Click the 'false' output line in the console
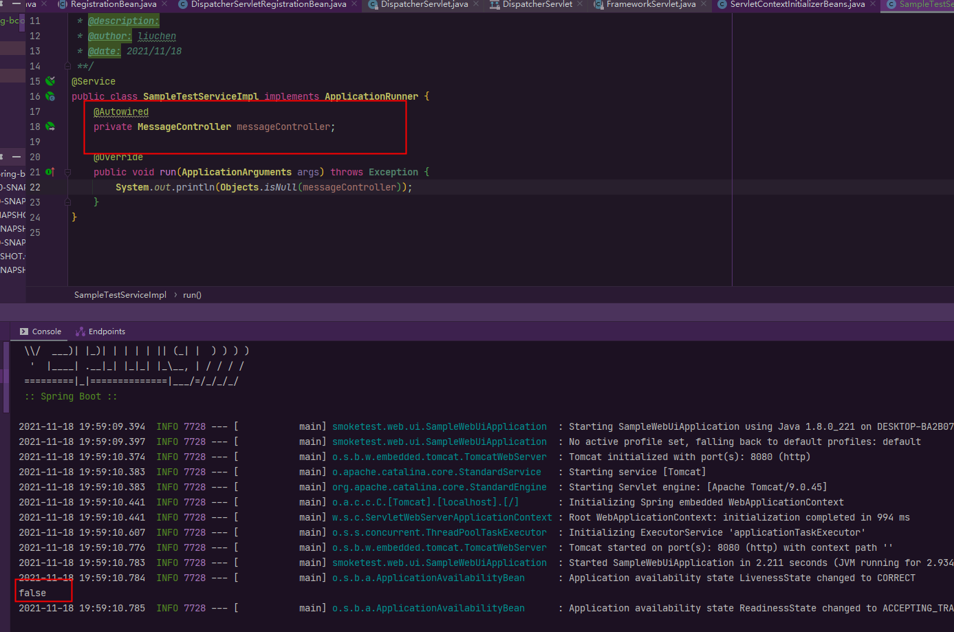The height and width of the screenshot is (632, 954). point(32,593)
